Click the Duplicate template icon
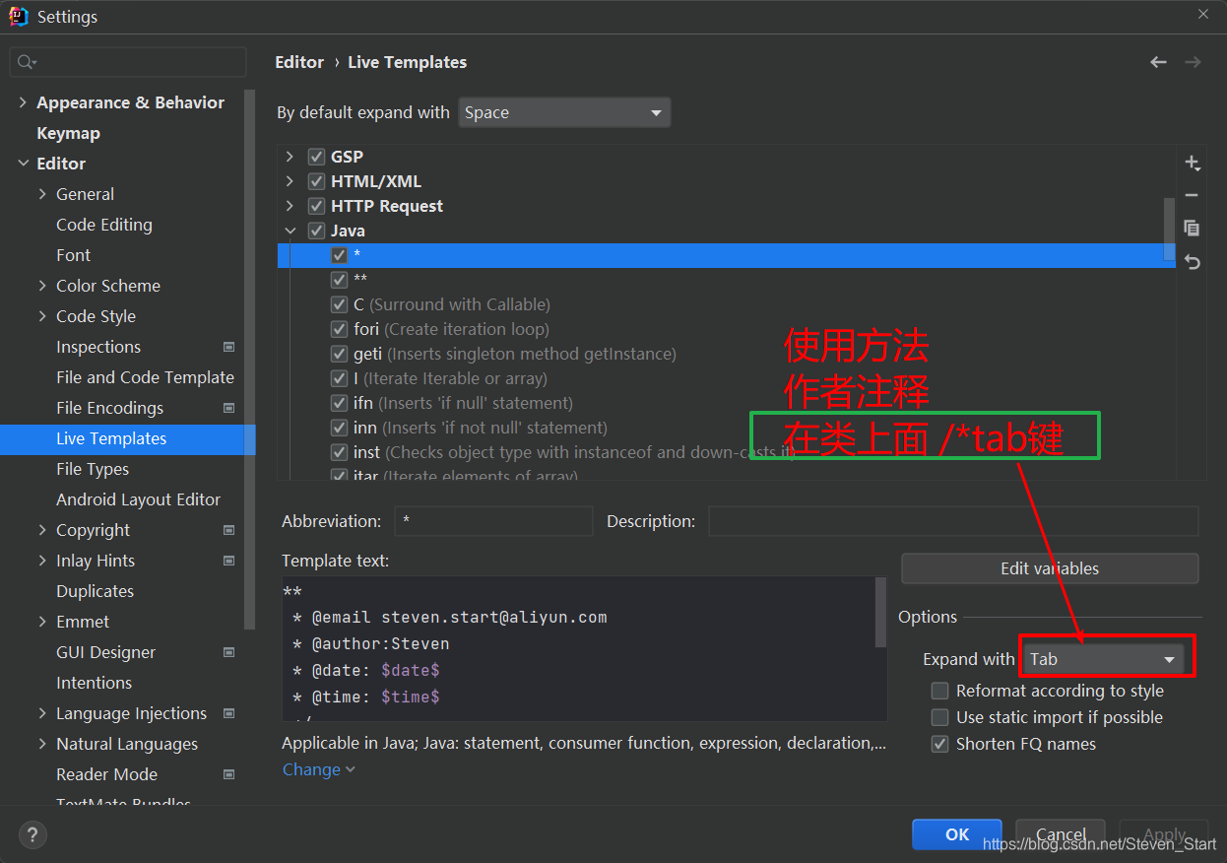1227x863 pixels. (x=1192, y=228)
